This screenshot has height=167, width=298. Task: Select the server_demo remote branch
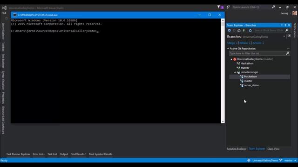(x=251, y=85)
